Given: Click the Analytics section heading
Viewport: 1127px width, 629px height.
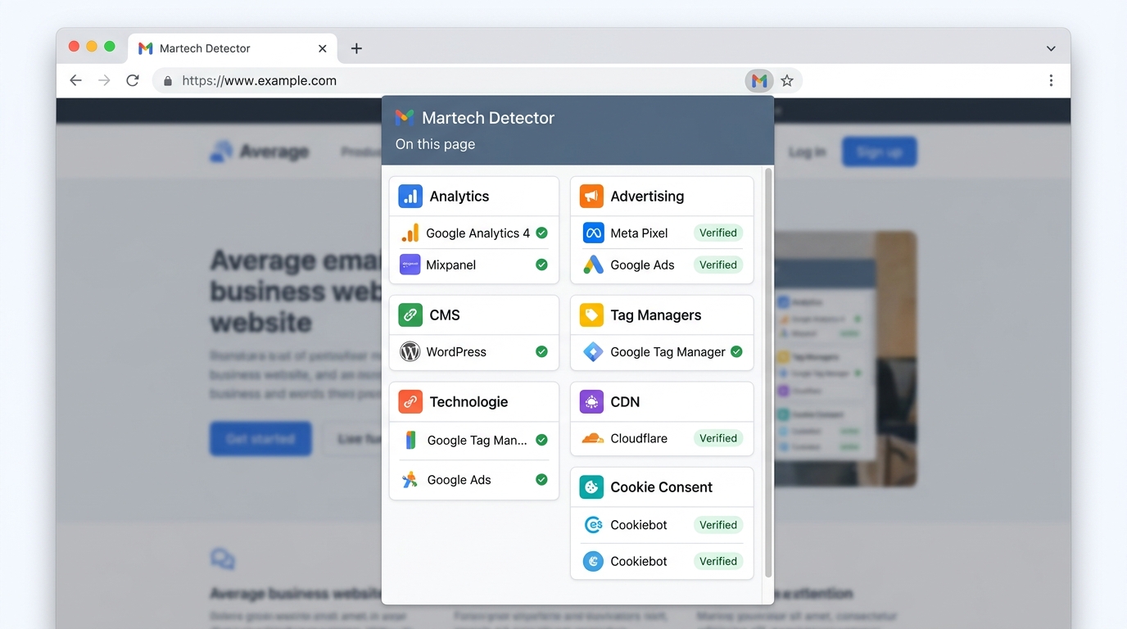Looking at the screenshot, I should (x=459, y=197).
